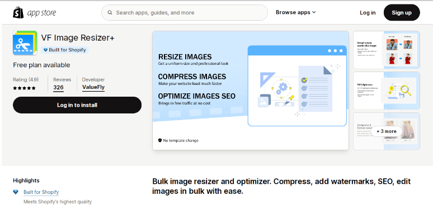Open the Log in link in header
The image size is (433, 209).
pos(368,13)
